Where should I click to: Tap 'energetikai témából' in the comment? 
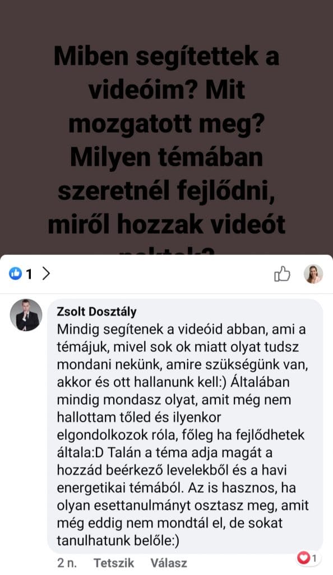point(119,488)
